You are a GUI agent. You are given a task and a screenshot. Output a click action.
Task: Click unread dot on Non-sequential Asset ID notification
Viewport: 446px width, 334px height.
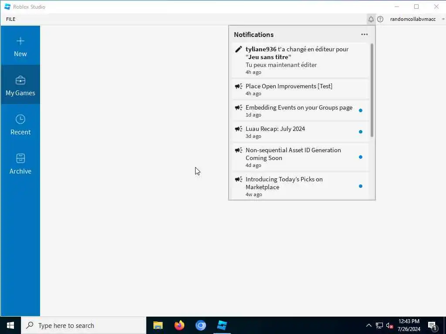[x=360, y=157]
